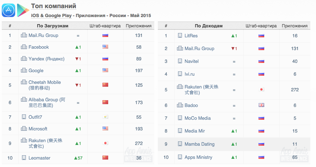The image size is (316, 167).
Task: Open the Mamba Dating company link
Action: [199, 144]
